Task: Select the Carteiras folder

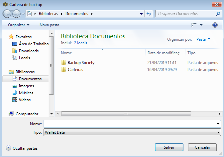Action: 75,70
